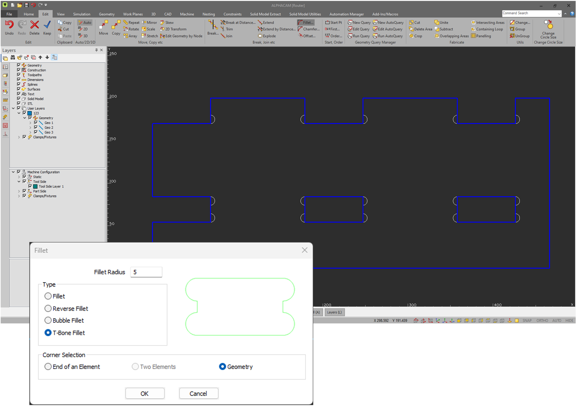Uncheck the Geo 2 checkbox
This screenshot has width=576, height=406.
36,127
